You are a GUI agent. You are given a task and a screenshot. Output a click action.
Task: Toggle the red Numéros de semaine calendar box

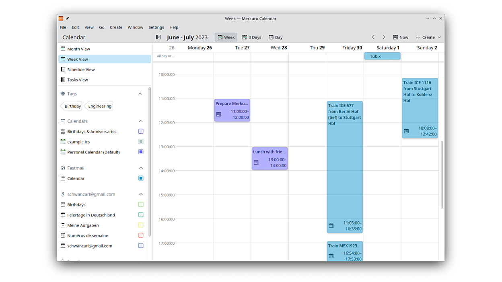point(141,235)
